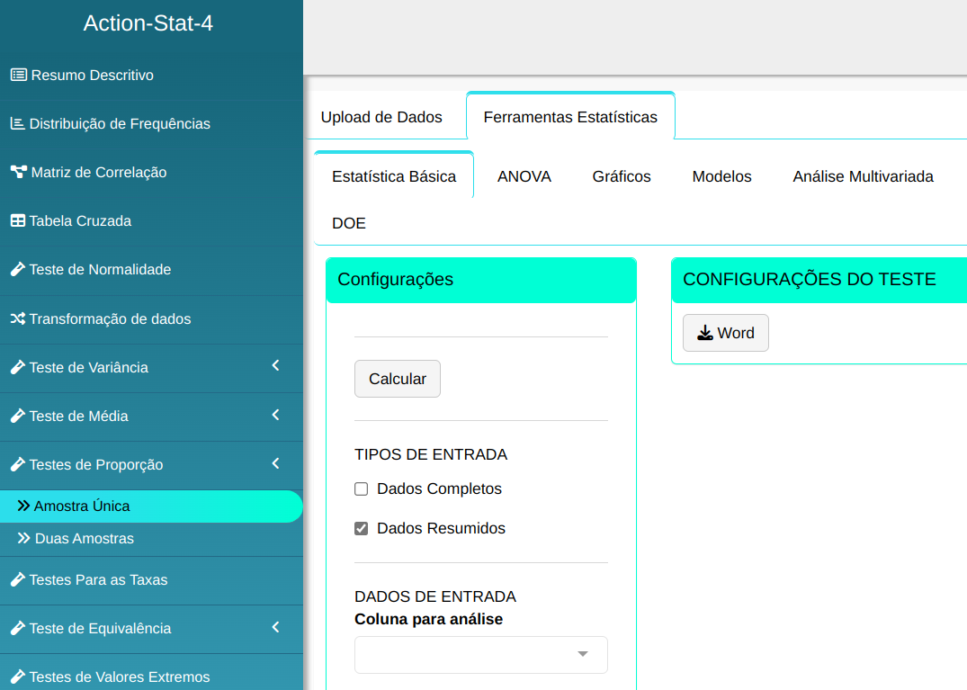Click the Matriz de Correlação diagram icon
The image size is (967, 690).
point(18,172)
